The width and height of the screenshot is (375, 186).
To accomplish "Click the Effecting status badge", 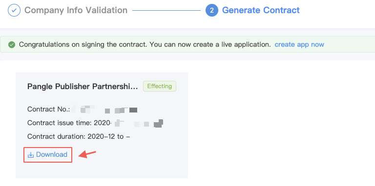I will (x=160, y=86).
